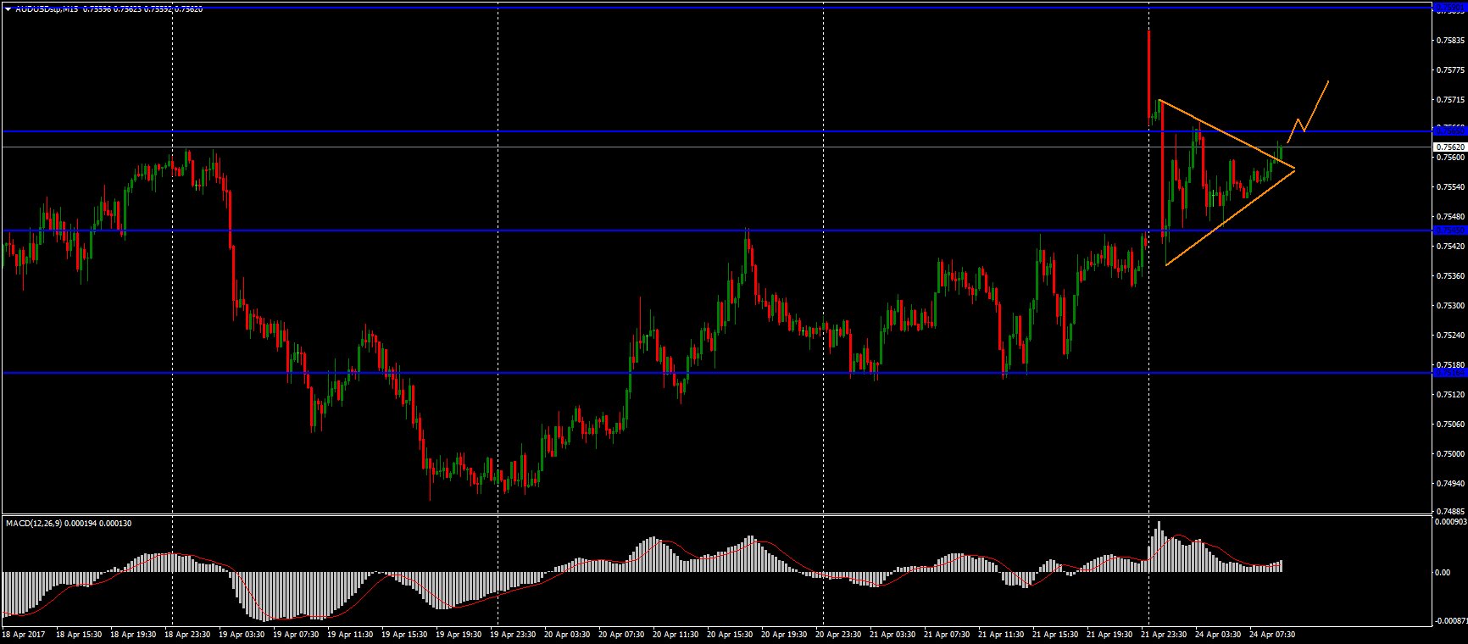Screen dimensions: 1468x644
Task: Click the 19 Apr 07:30 time label
Action: pos(296,634)
